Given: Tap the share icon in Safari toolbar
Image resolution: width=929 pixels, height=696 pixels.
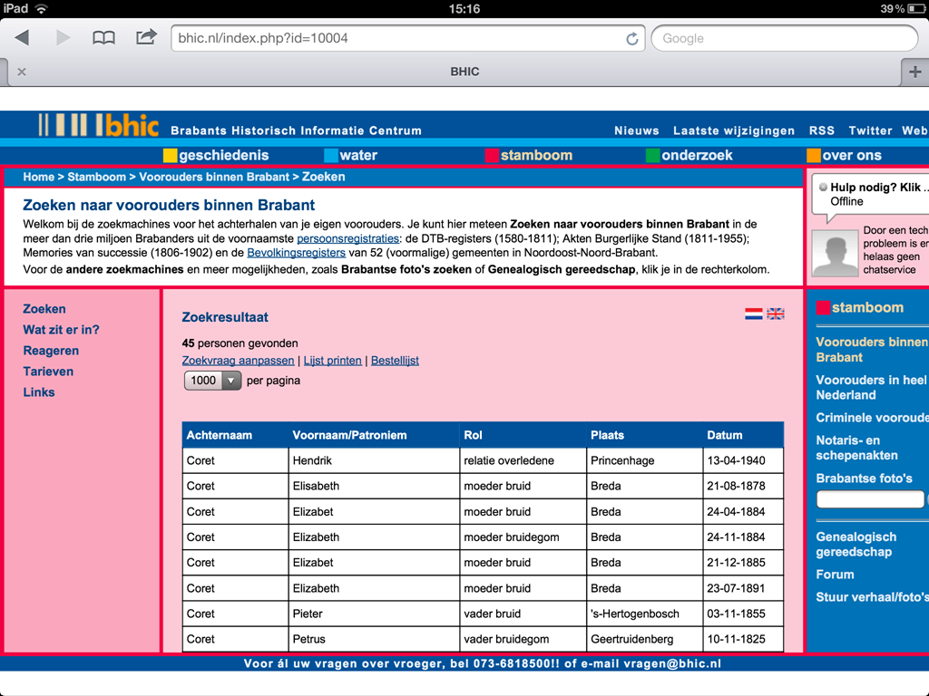Looking at the screenshot, I should click(146, 36).
